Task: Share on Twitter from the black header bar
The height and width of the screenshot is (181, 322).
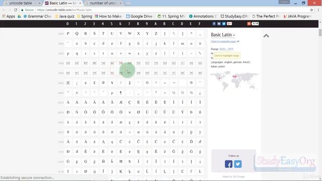Action: click(x=224, y=24)
